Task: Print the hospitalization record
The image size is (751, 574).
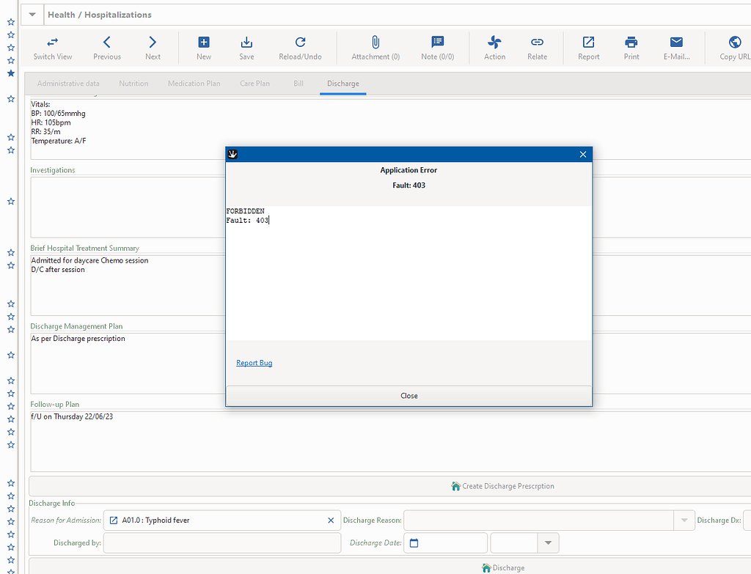Action: (631, 43)
